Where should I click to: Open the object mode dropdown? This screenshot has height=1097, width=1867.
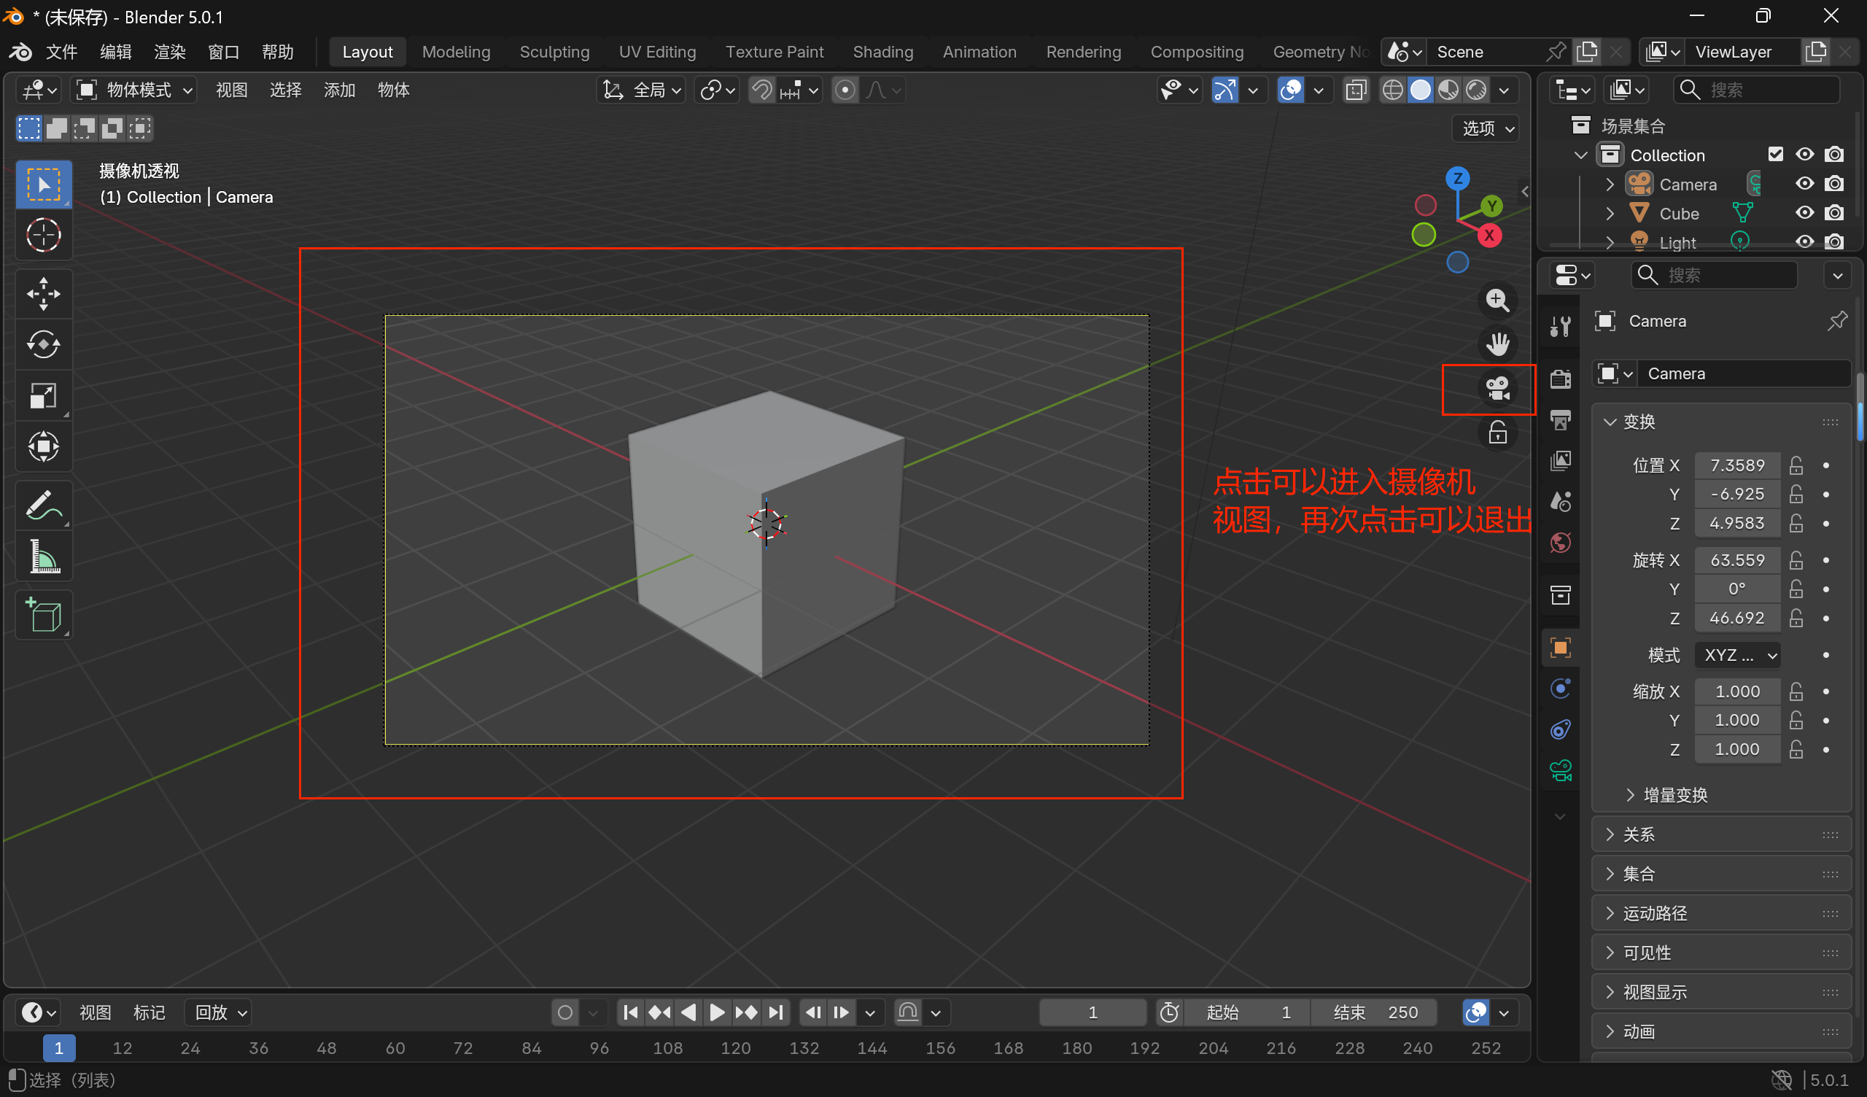[135, 90]
